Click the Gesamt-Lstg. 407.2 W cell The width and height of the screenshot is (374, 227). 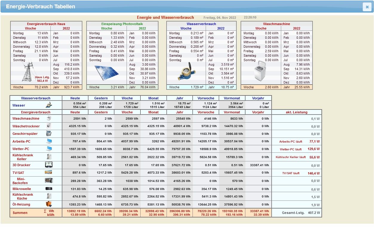click(x=297, y=213)
